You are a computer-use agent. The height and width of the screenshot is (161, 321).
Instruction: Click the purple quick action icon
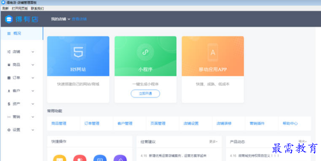point(120,158)
